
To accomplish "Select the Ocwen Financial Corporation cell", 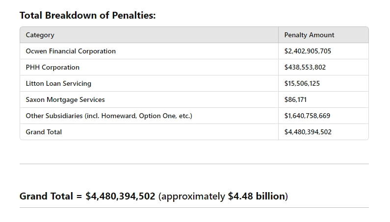I will (149, 51).
